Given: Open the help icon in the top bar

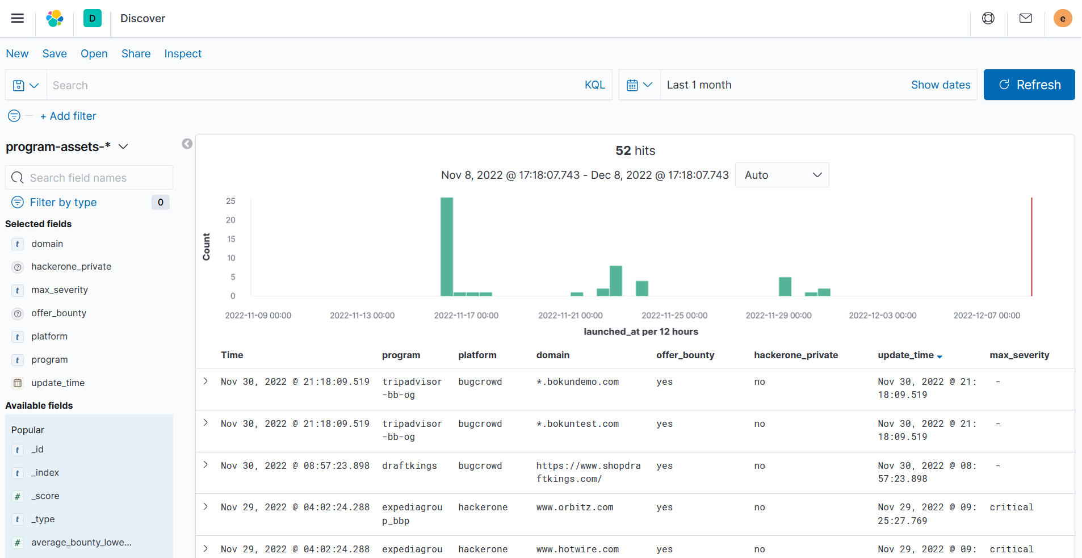Looking at the screenshot, I should 988,18.
